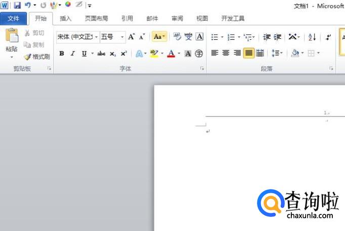The height and width of the screenshot is (231, 345).
Task: Switch to the Insert (插入) tab
Action: (x=66, y=19)
